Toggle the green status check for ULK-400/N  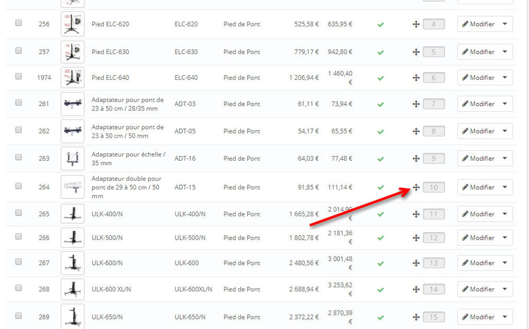pyautogui.click(x=380, y=214)
